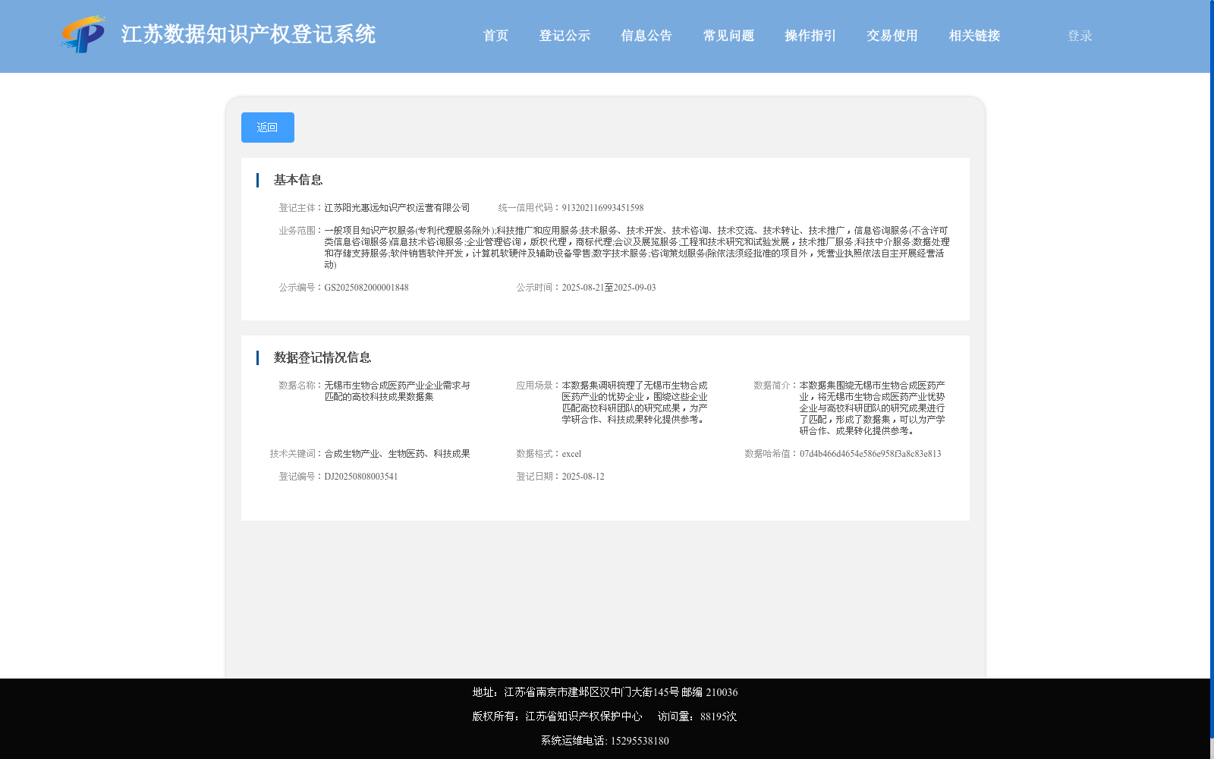Select the 访问量 88195次 counter

coord(697,716)
